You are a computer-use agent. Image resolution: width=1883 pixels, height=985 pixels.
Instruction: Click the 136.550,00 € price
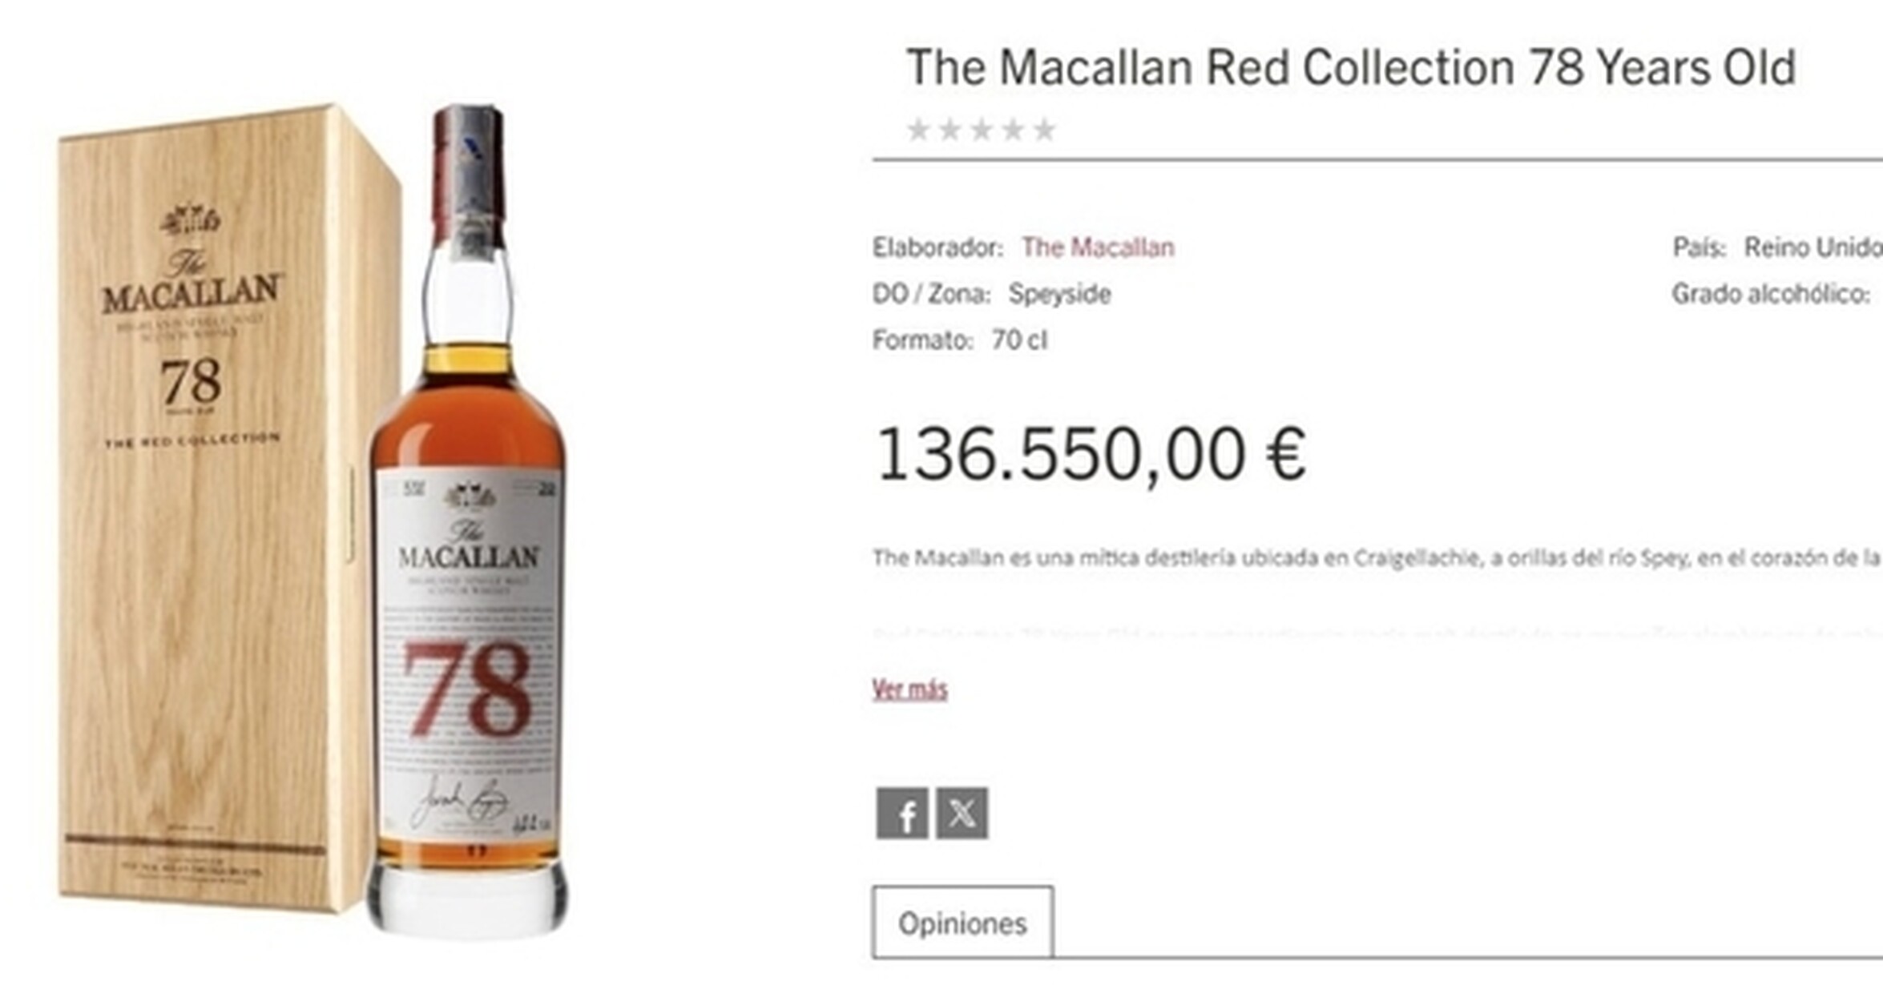pyautogui.click(x=1091, y=454)
